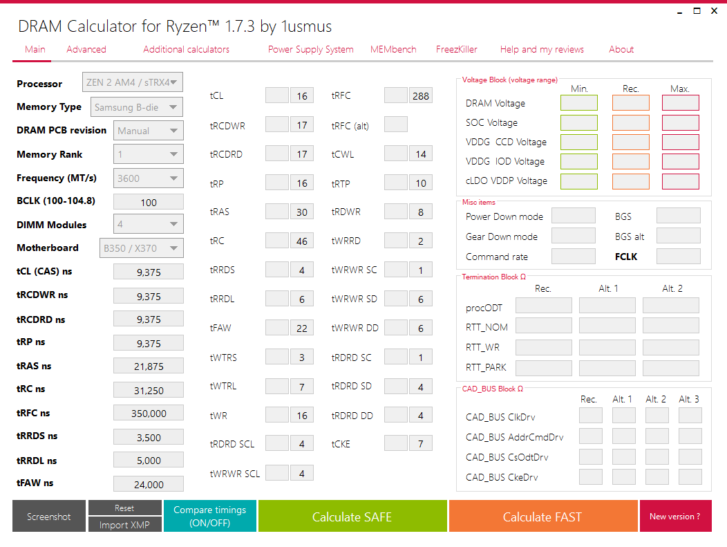This screenshot has width=727, height=547.
Task: Click the DRAM Voltage Rec. orange box
Action: 630,103
